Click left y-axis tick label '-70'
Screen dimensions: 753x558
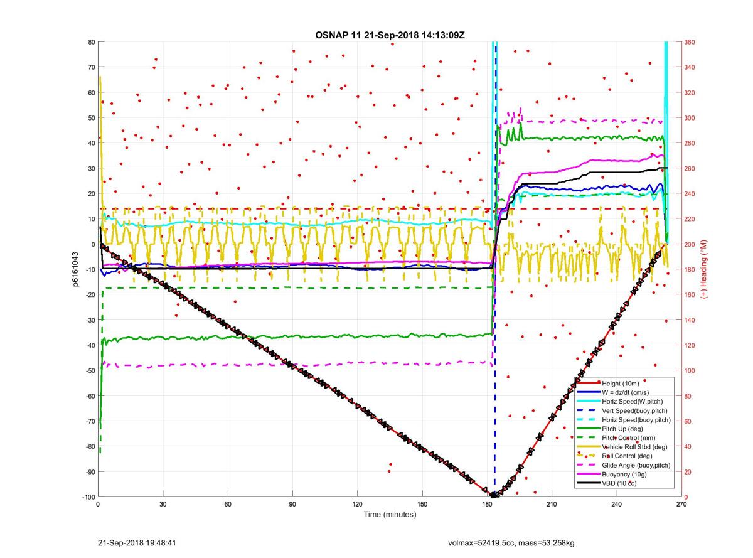[89, 421]
